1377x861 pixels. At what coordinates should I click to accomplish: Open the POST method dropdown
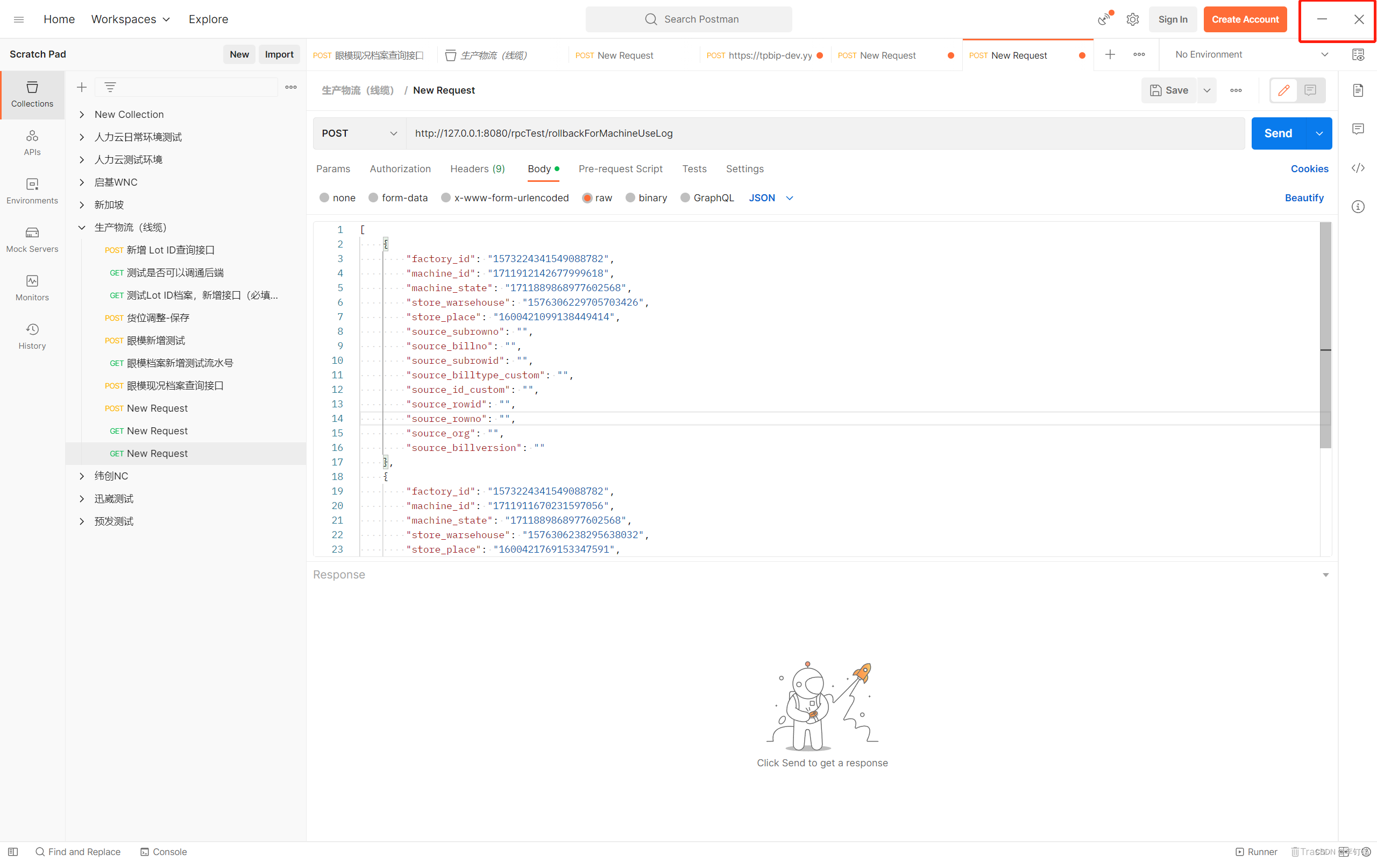pos(359,133)
